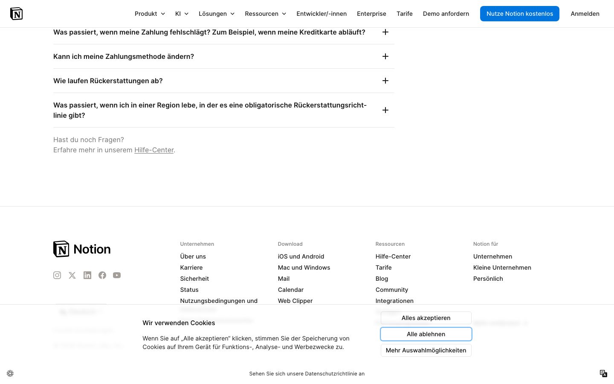
Task: Click 'Nutze Notion kostenlos' button
Action: (520, 14)
